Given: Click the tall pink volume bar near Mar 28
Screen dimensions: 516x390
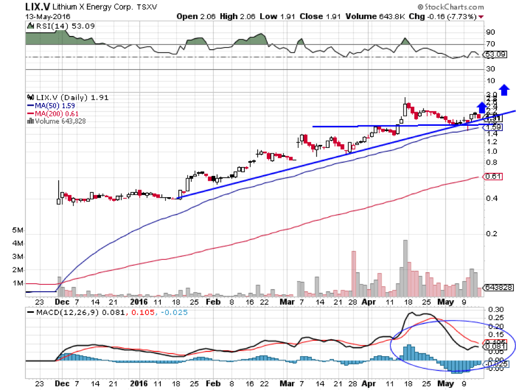Looking at the screenshot, I should pyautogui.click(x=354, y=274).
